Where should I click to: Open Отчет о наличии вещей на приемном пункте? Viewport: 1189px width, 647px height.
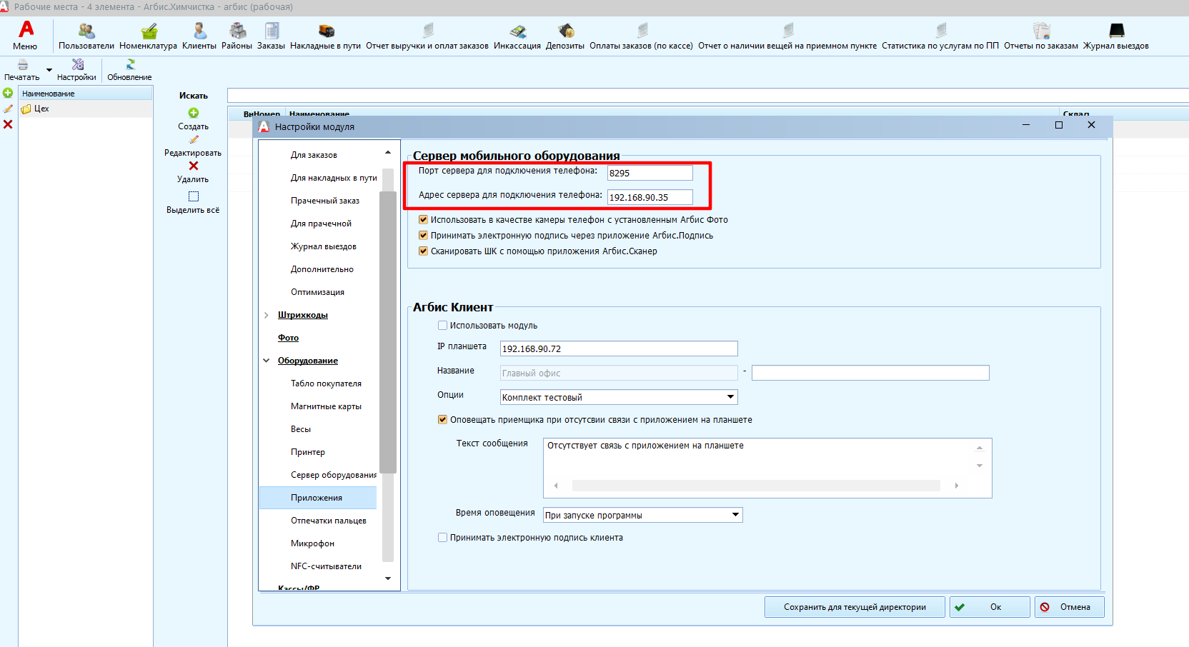tap(787, 31)
